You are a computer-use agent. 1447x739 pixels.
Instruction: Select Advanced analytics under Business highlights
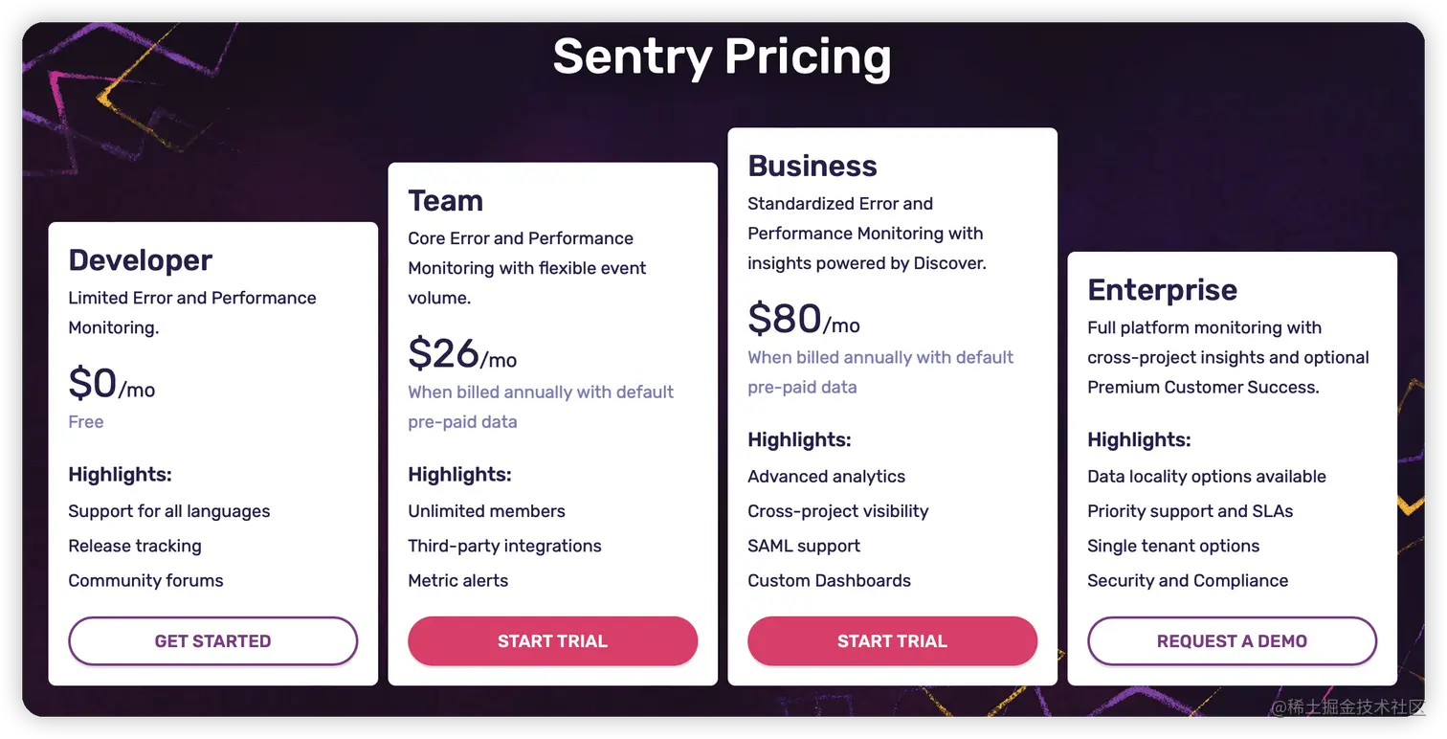(x=826, y=476)
